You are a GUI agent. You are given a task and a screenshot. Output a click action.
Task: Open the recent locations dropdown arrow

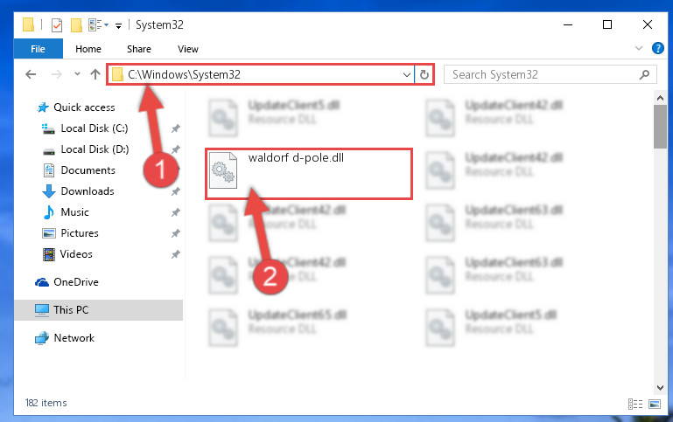(77, 74)
